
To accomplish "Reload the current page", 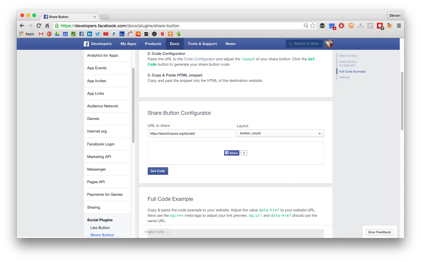I will point(39,26).
